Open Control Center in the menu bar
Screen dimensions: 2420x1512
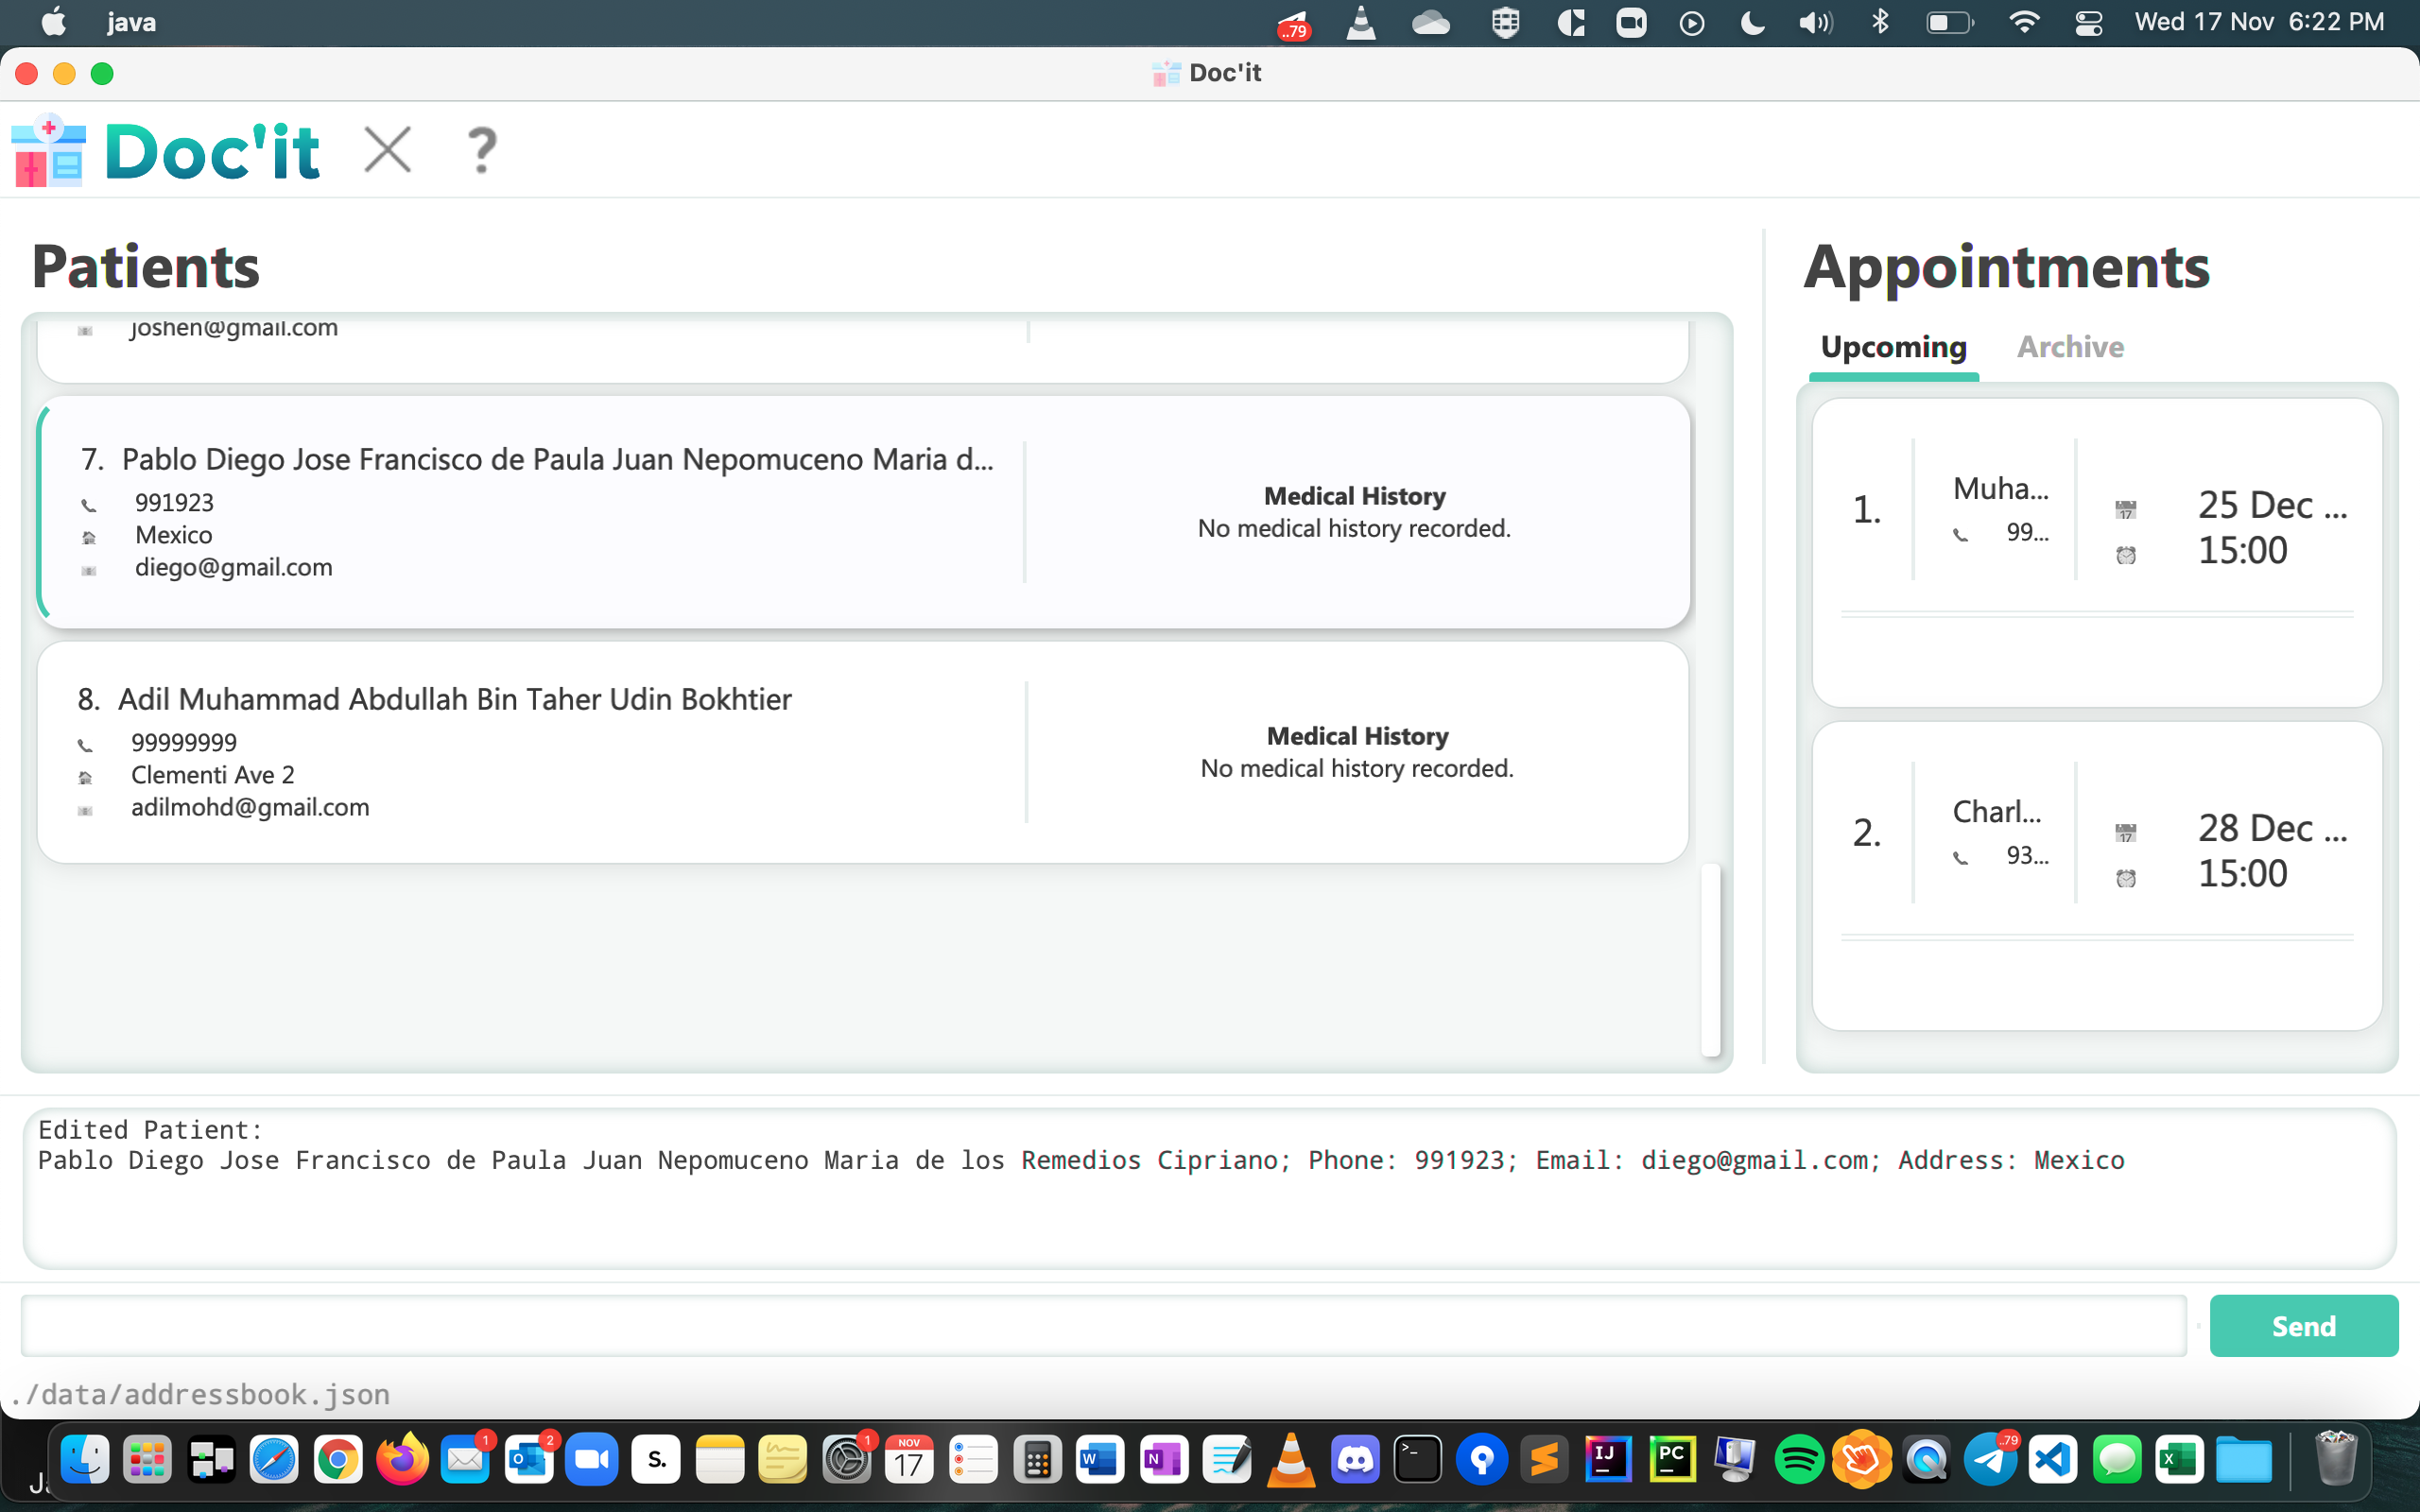point(2089,22)
